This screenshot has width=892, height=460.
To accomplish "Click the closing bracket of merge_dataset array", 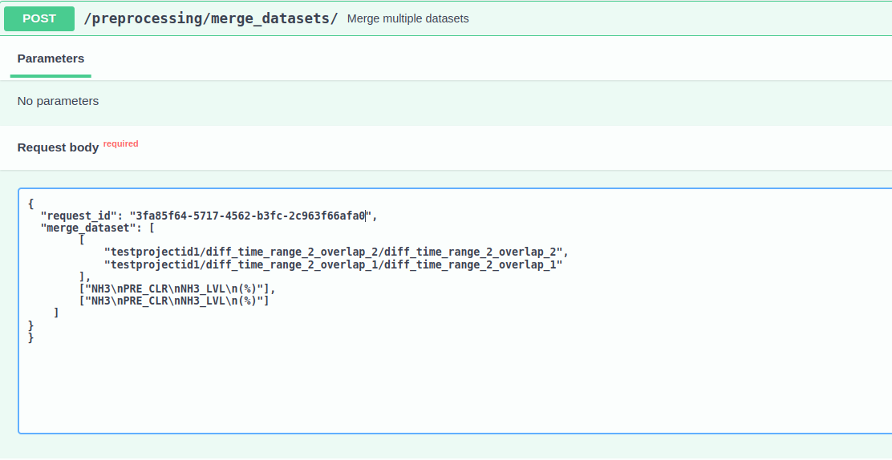I will 56,313.
